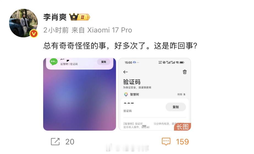Tap the green message bubble icon
The width and height of the screenshot is (254, 154).
(x=54, y=62)
